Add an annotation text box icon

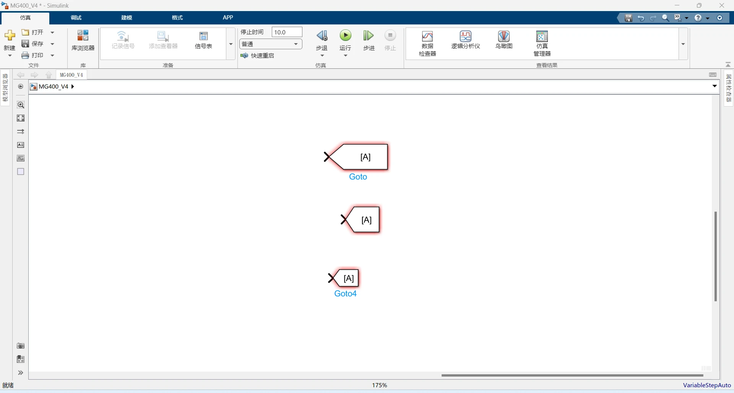tap(21, 145)
